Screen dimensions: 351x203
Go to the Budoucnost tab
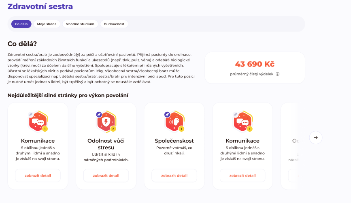point(114,24)
